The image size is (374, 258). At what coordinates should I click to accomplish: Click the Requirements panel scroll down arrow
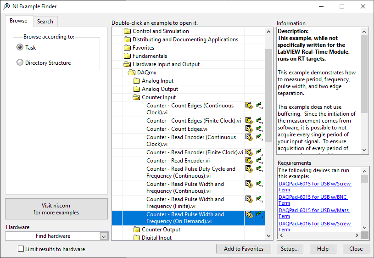364,227
